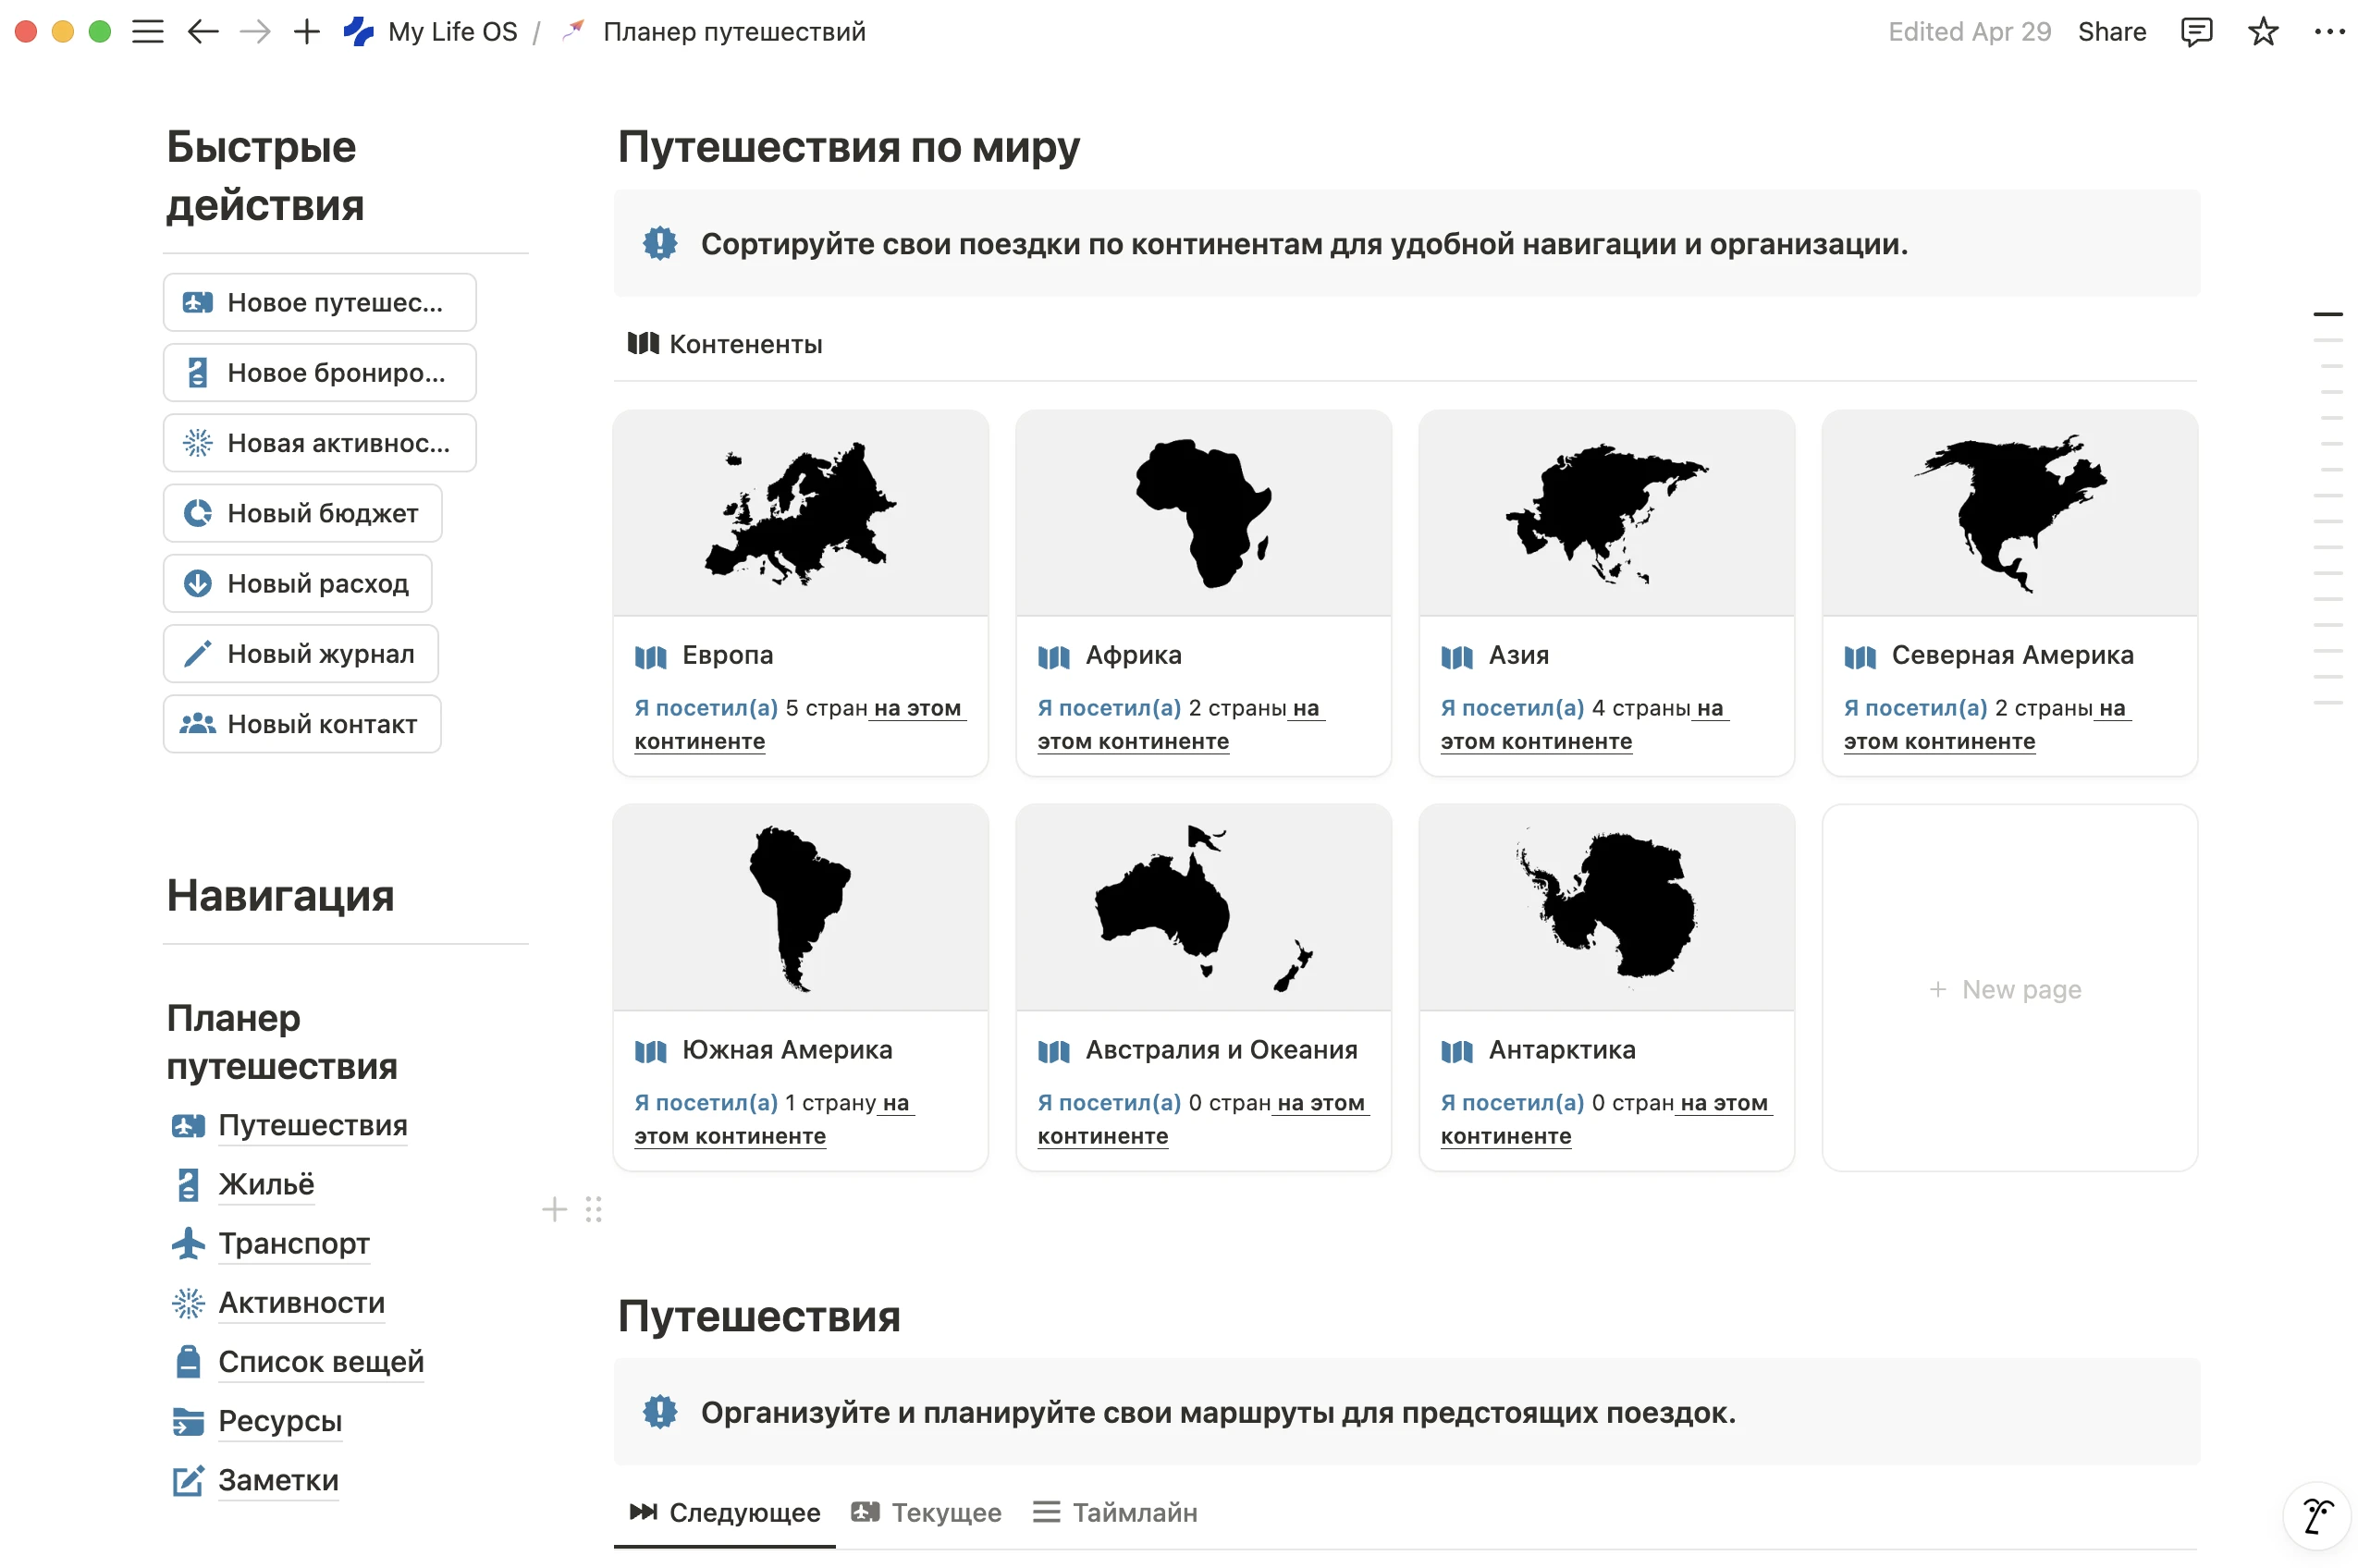The width and height of the screenshot is (2358, 1568).
Task: Click the new tab plus icon in the top bar
Action: (x=307, y=32)
